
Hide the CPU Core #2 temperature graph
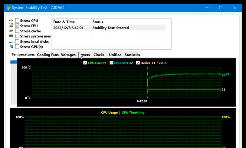[x=111, y=63]
